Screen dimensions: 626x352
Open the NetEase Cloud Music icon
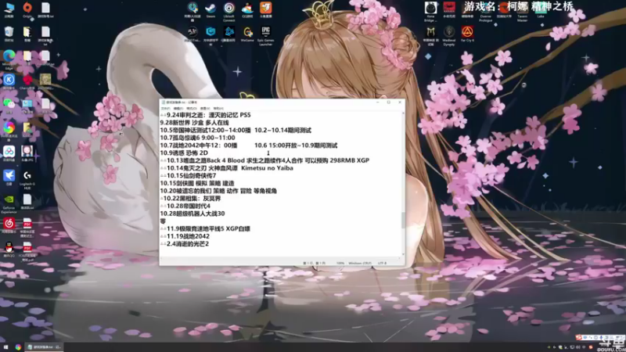click(9, 225)
